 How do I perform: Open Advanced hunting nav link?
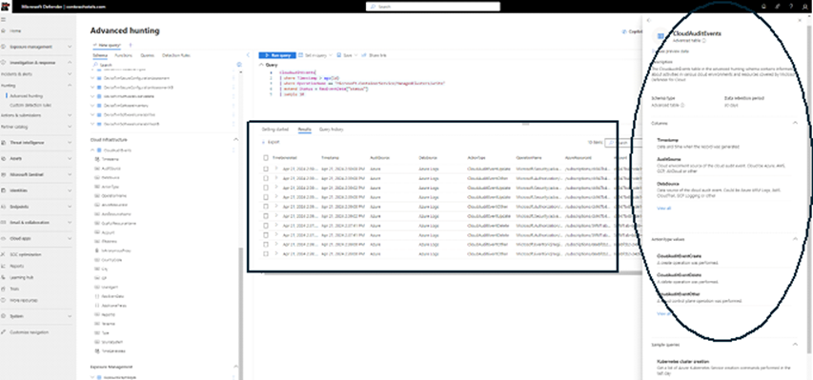(x=26, y=96)
